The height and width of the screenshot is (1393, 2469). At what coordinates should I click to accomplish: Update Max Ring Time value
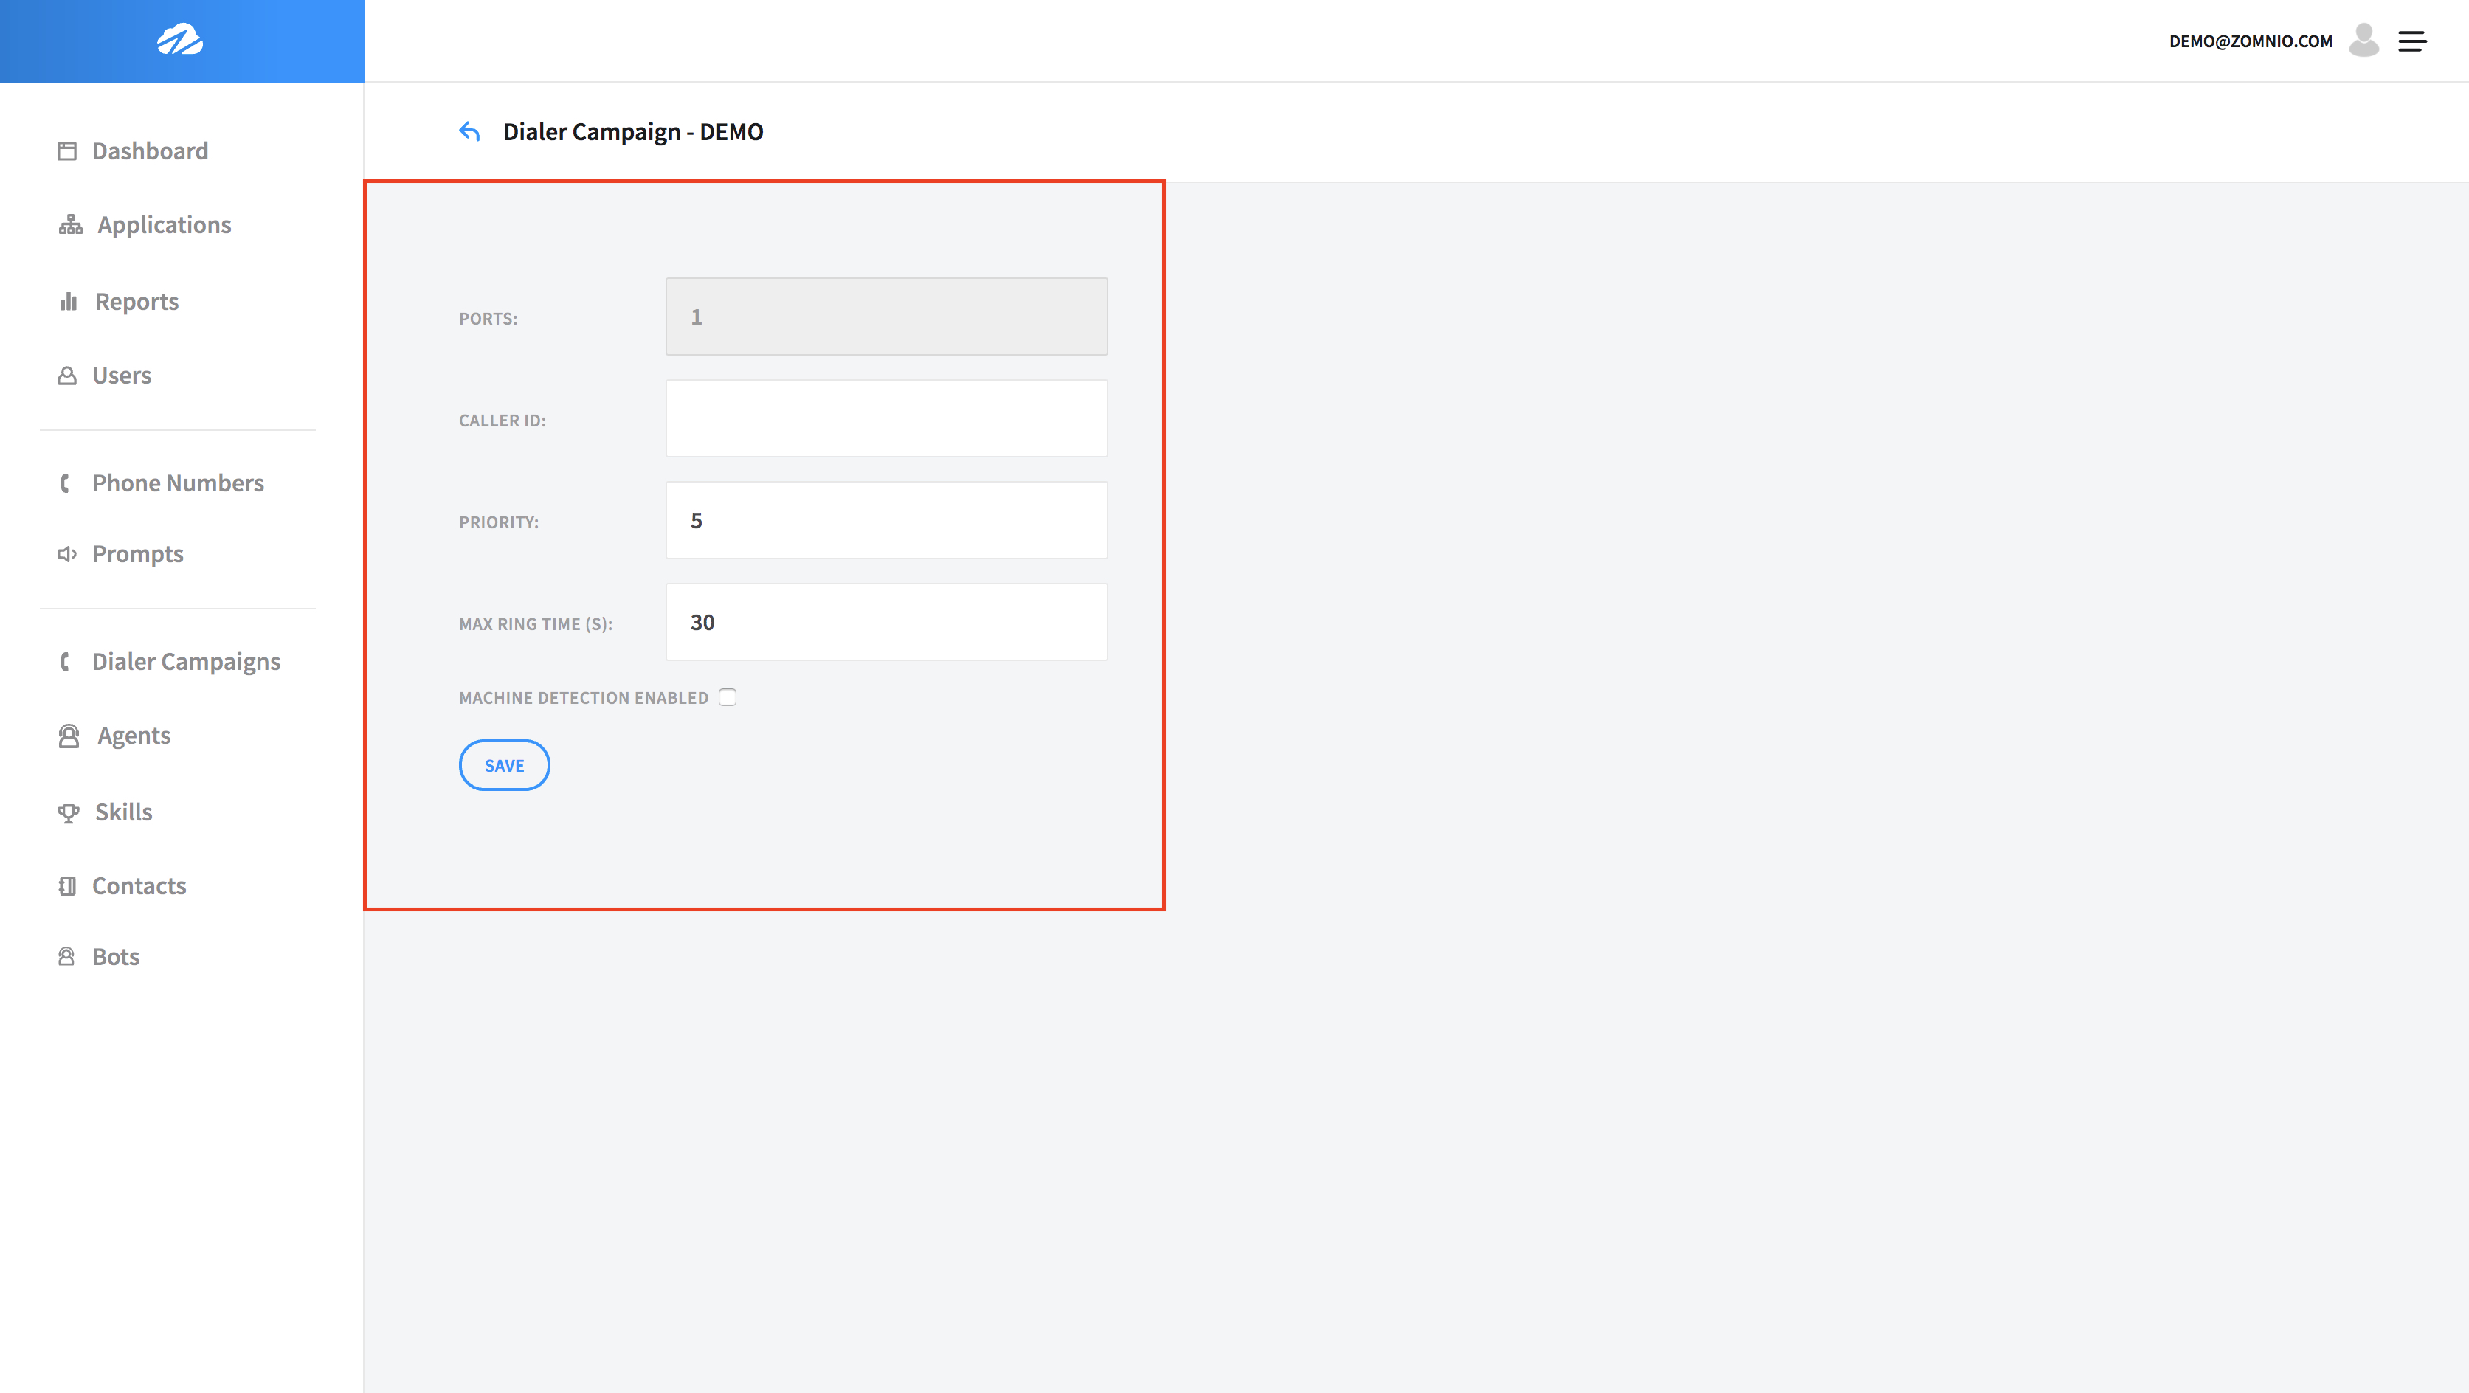tap(885, 621)
